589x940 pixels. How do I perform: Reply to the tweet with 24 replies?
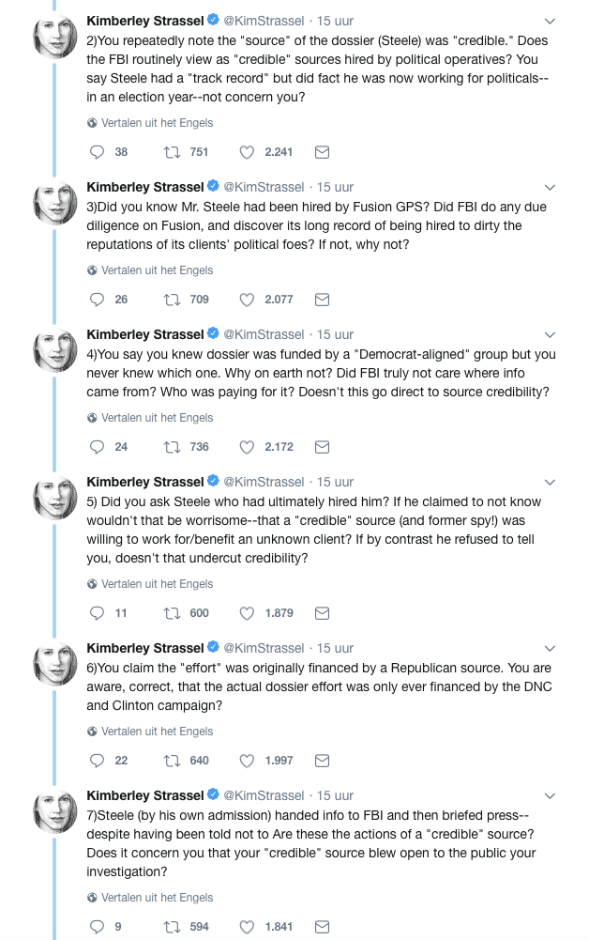[x=98, y=447]
